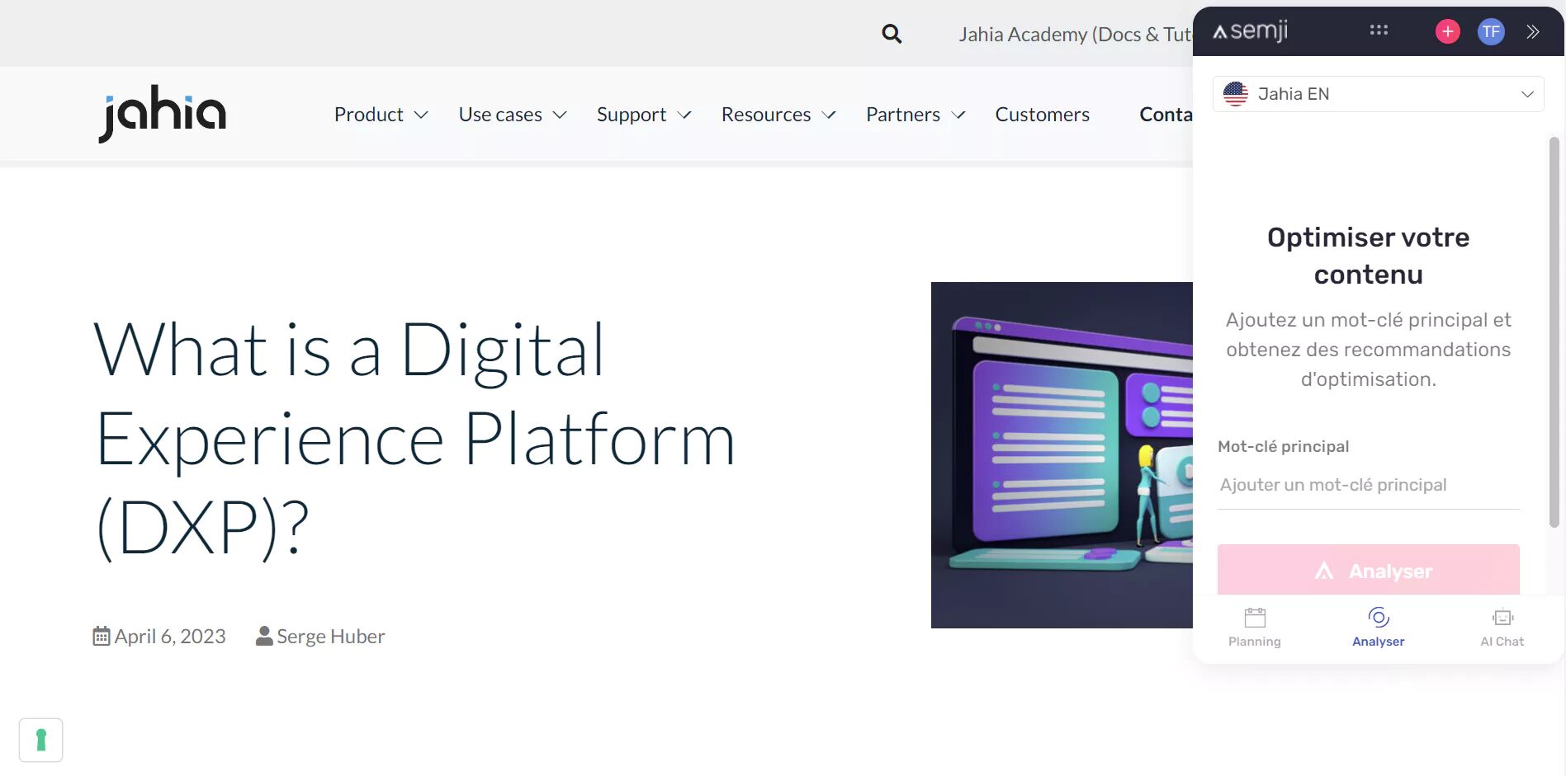Expand the Product menu
Image resolution: width=1566 pixels, height=776 pixels.
point(381,115)
